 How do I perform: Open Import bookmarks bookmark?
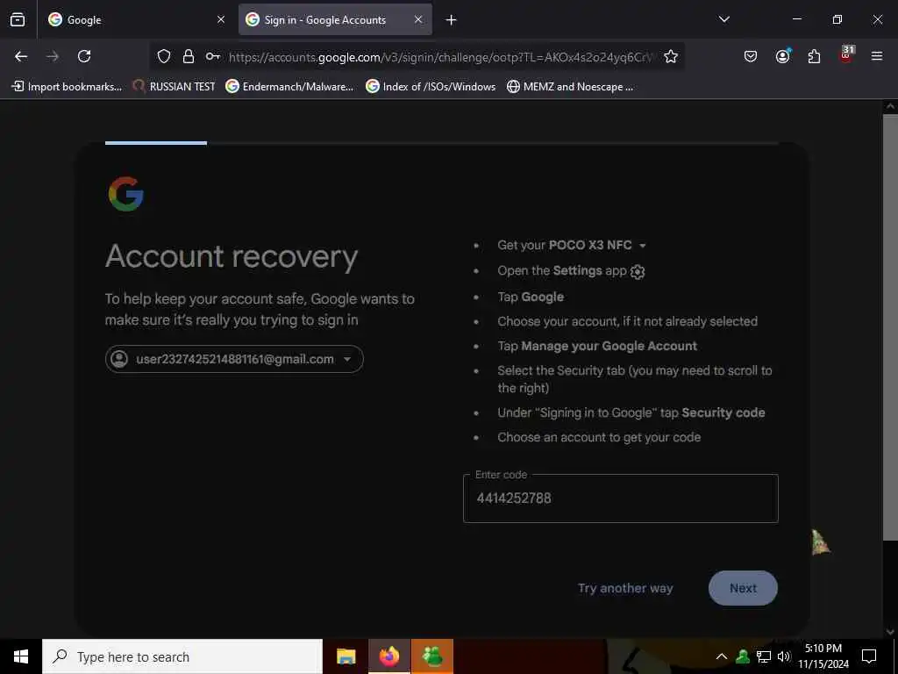(67, 87)
